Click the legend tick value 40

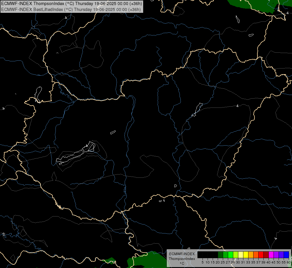pos(268,262)
